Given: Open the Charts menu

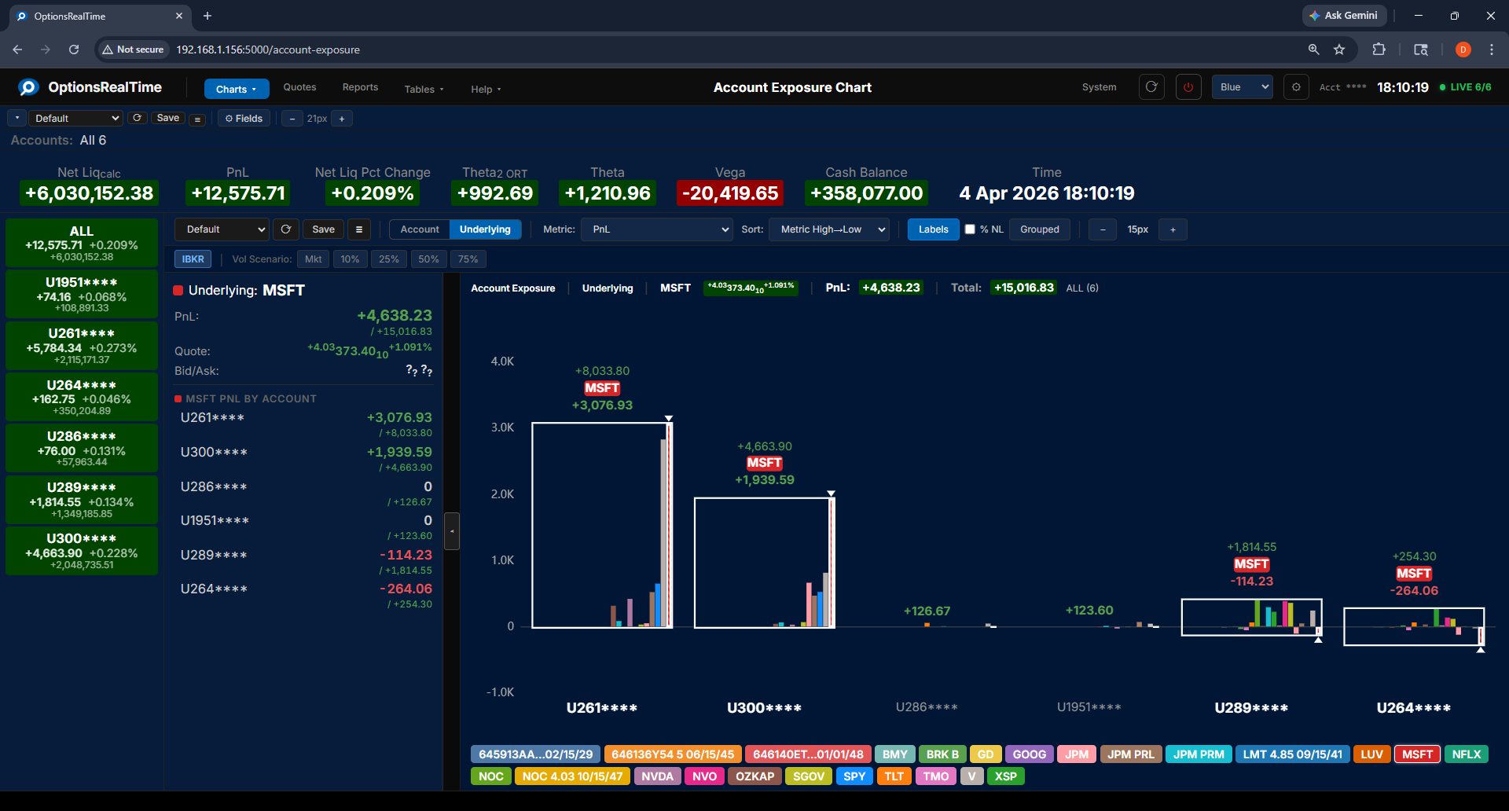Looking at the screenshot, I should click(x=236, y=89).
